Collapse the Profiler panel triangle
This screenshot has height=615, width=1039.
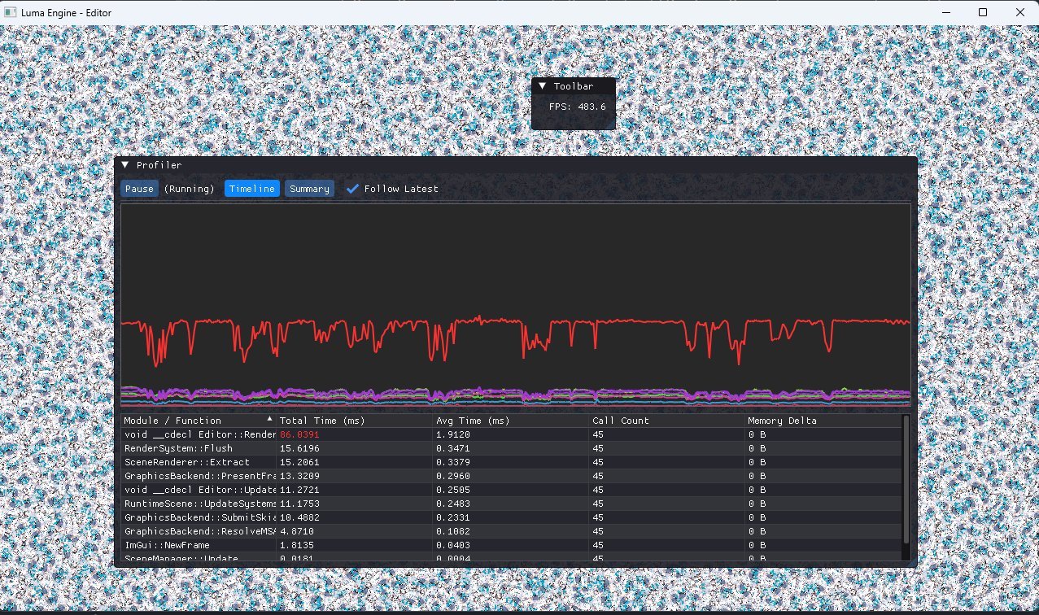(124, 165)
